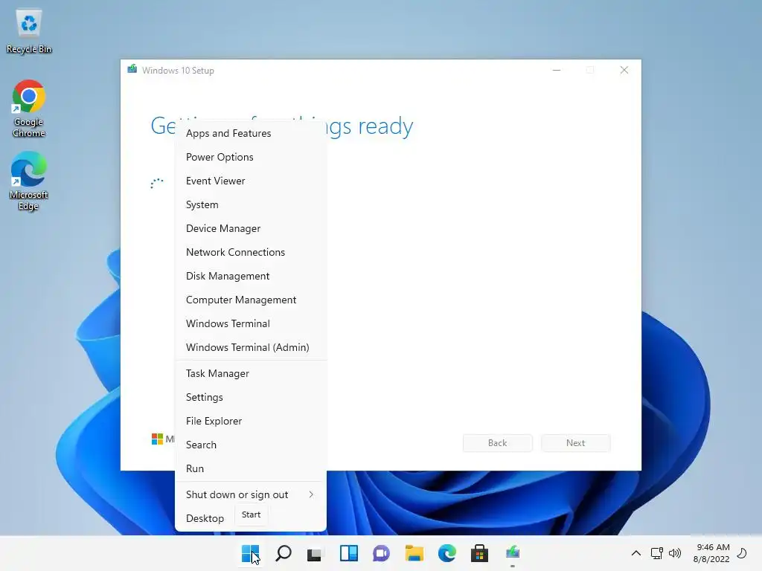Open File Explorer folder icon on taskbar
Image resolution: width=762 pixels, height=571 pixels.
point(414,553)
